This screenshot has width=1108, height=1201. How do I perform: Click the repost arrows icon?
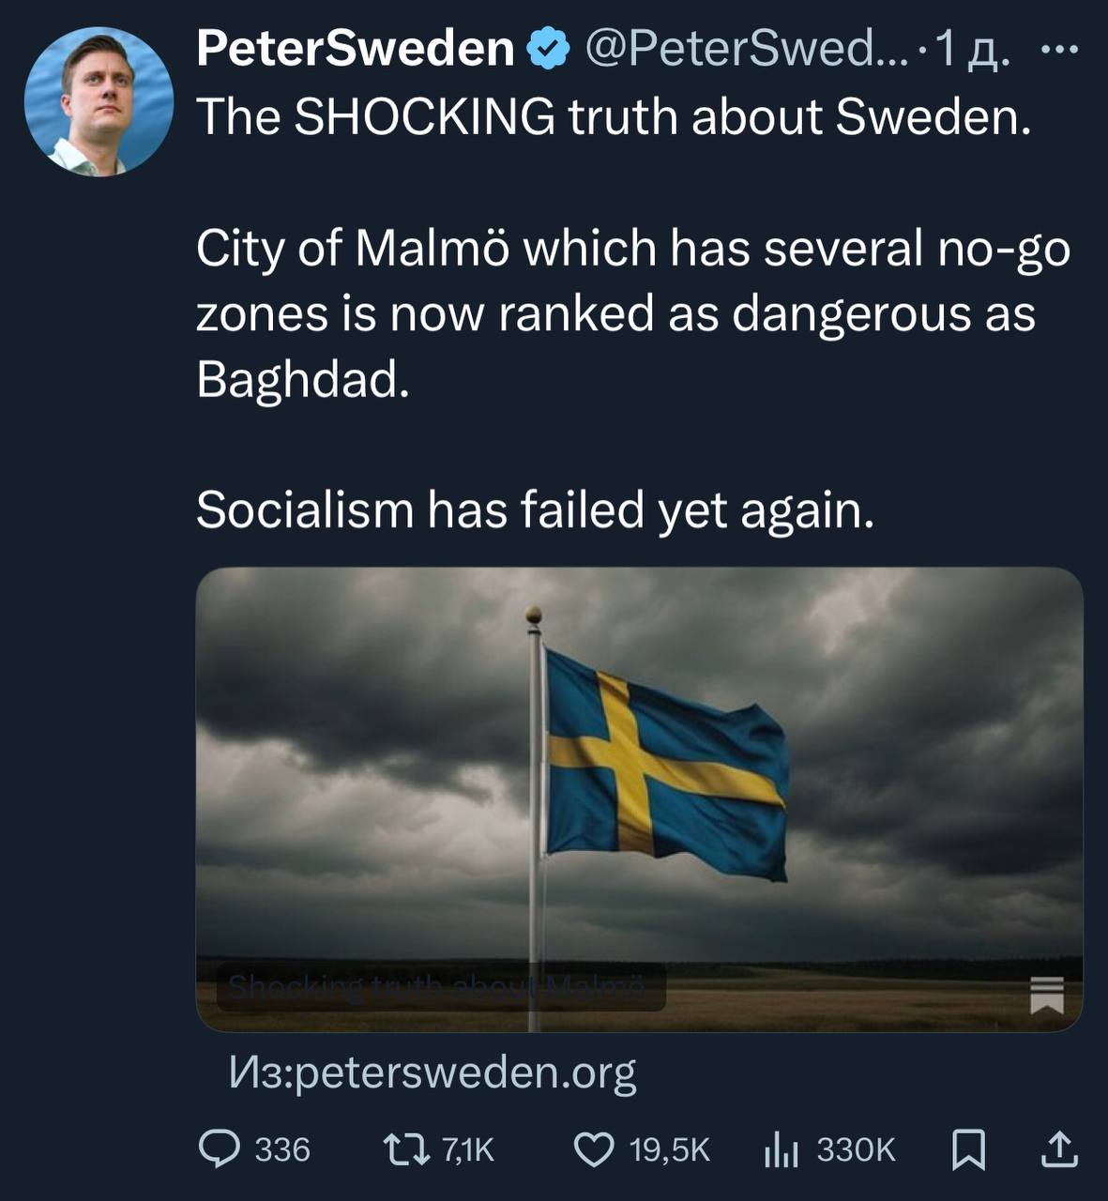[x=406, y=1149]
